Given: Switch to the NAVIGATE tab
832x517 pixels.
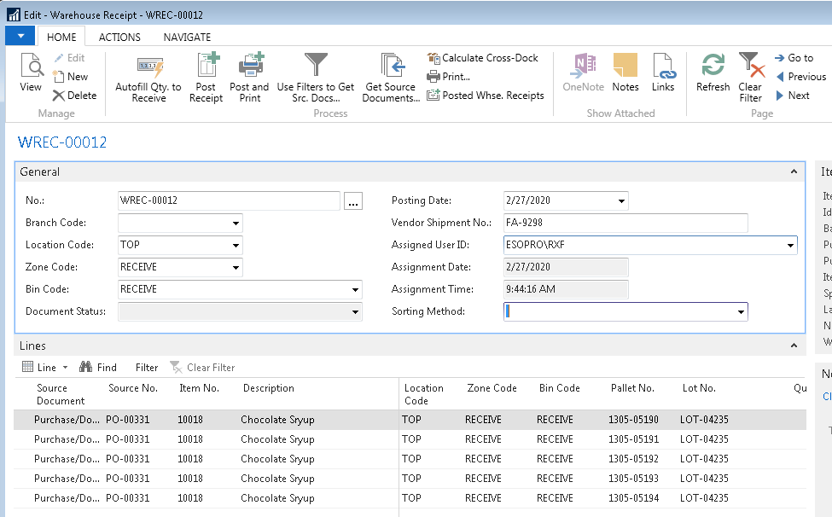Looking at the screenshot, I should click(187, 37).
